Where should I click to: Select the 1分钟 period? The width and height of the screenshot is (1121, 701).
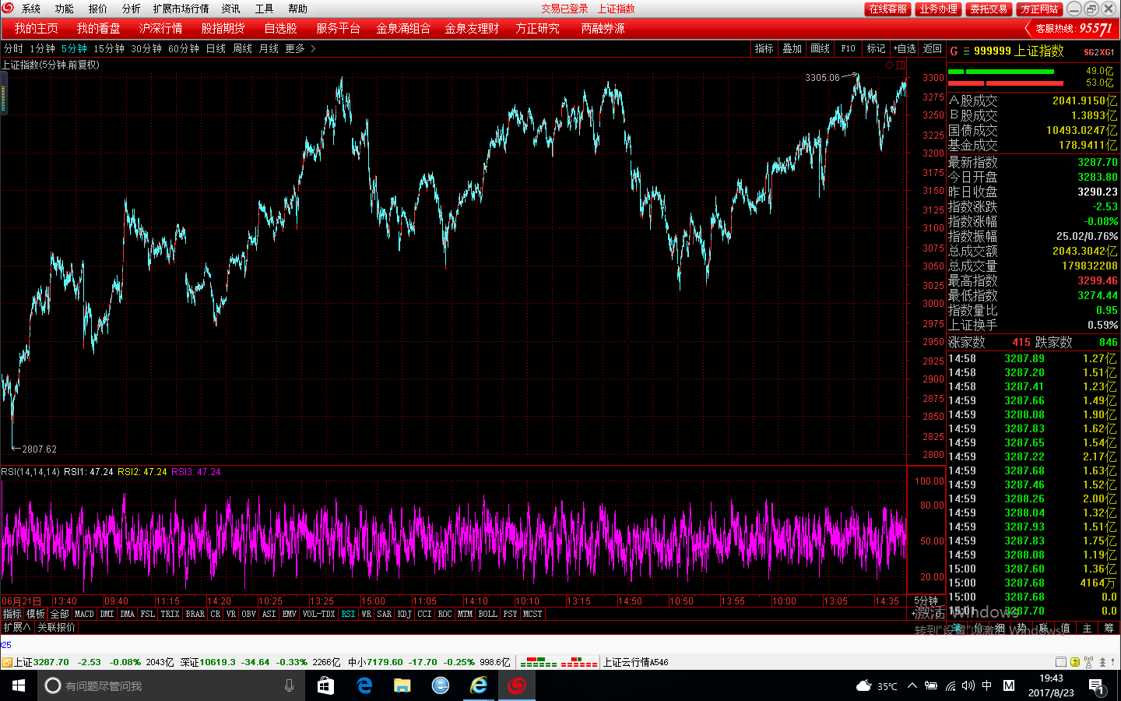(x=42, y=48)
